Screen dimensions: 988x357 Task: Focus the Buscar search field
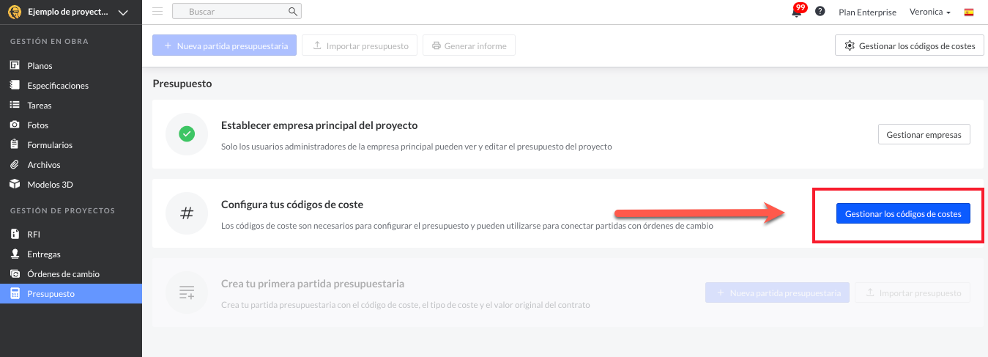tap(237, 12)
